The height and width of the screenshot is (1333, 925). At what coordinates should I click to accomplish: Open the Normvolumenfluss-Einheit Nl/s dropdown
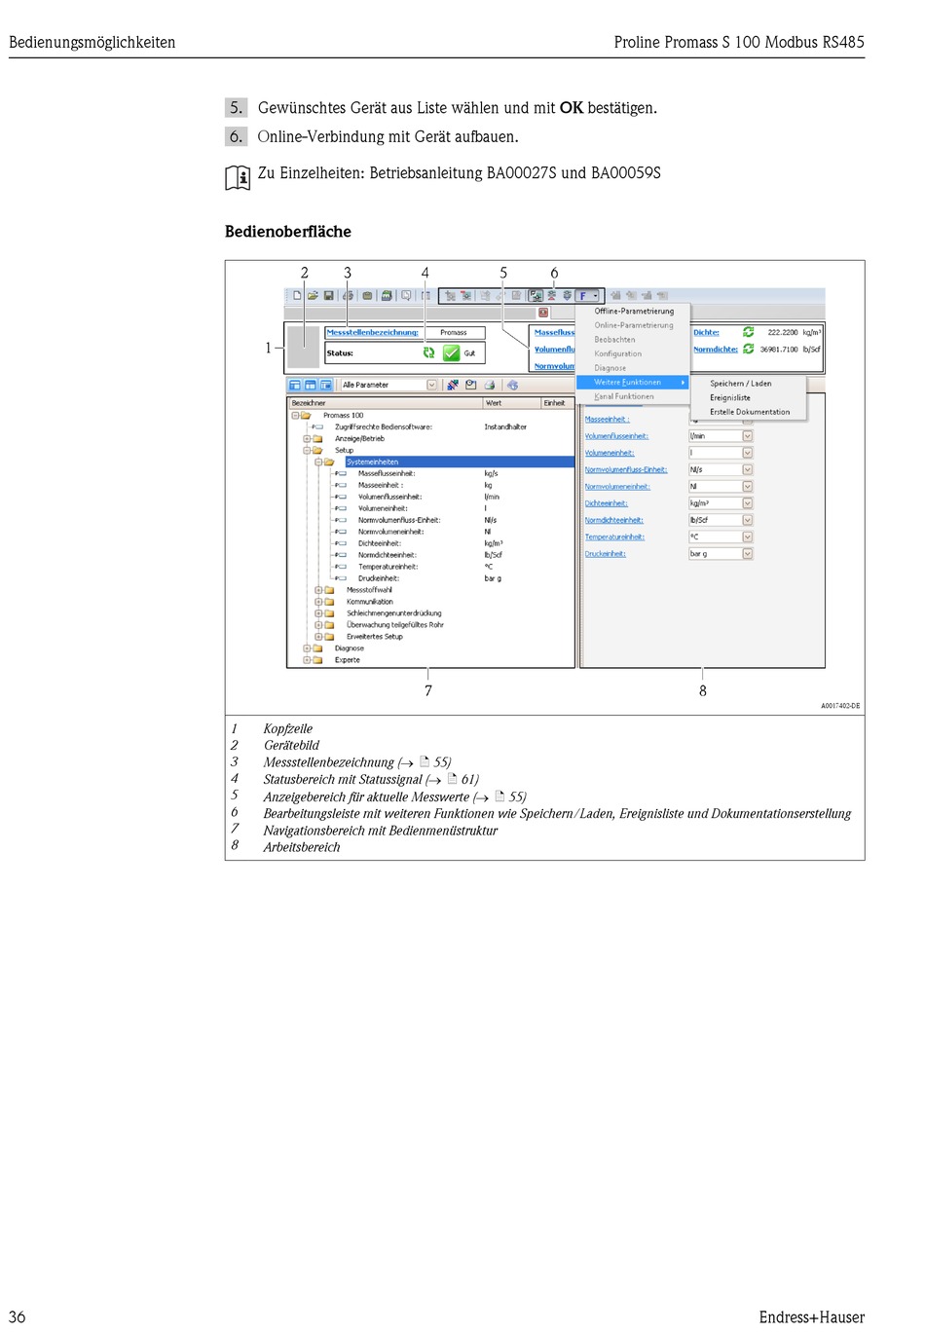tap(748, 469)
